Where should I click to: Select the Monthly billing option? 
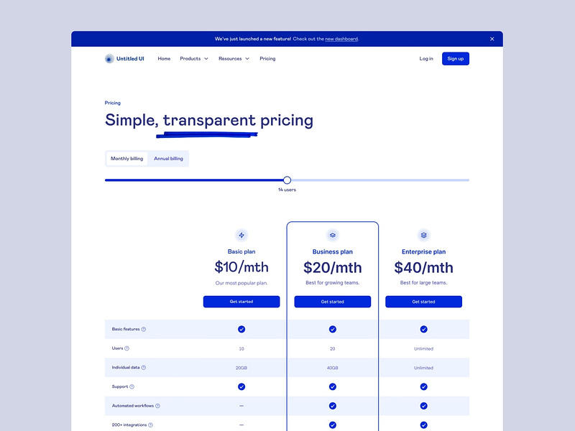coord(126,158)
